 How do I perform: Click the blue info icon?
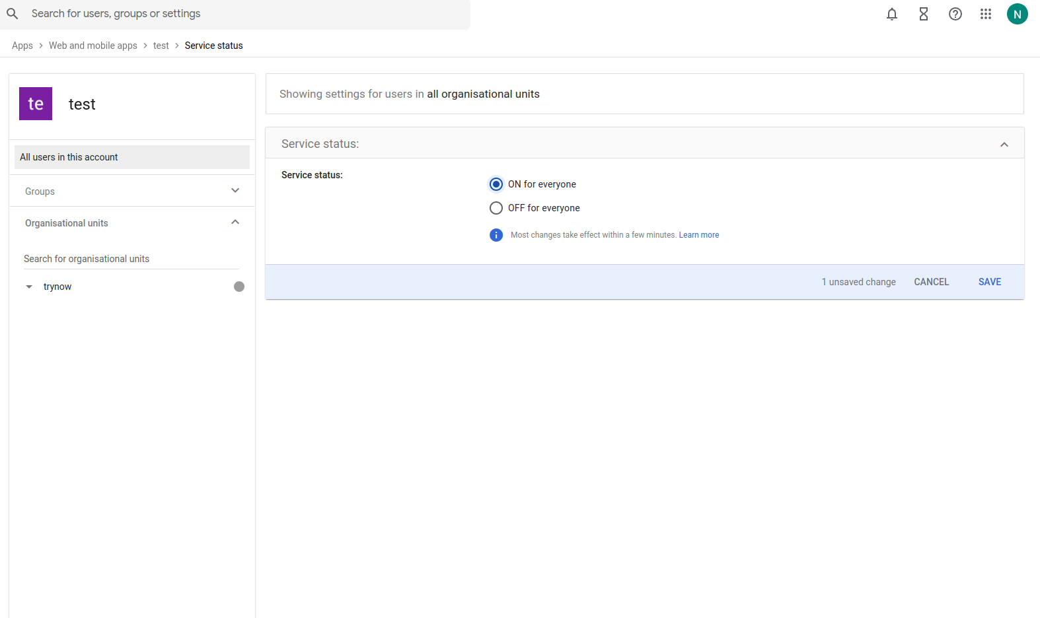pyautogui.click(x=496, y=235)
